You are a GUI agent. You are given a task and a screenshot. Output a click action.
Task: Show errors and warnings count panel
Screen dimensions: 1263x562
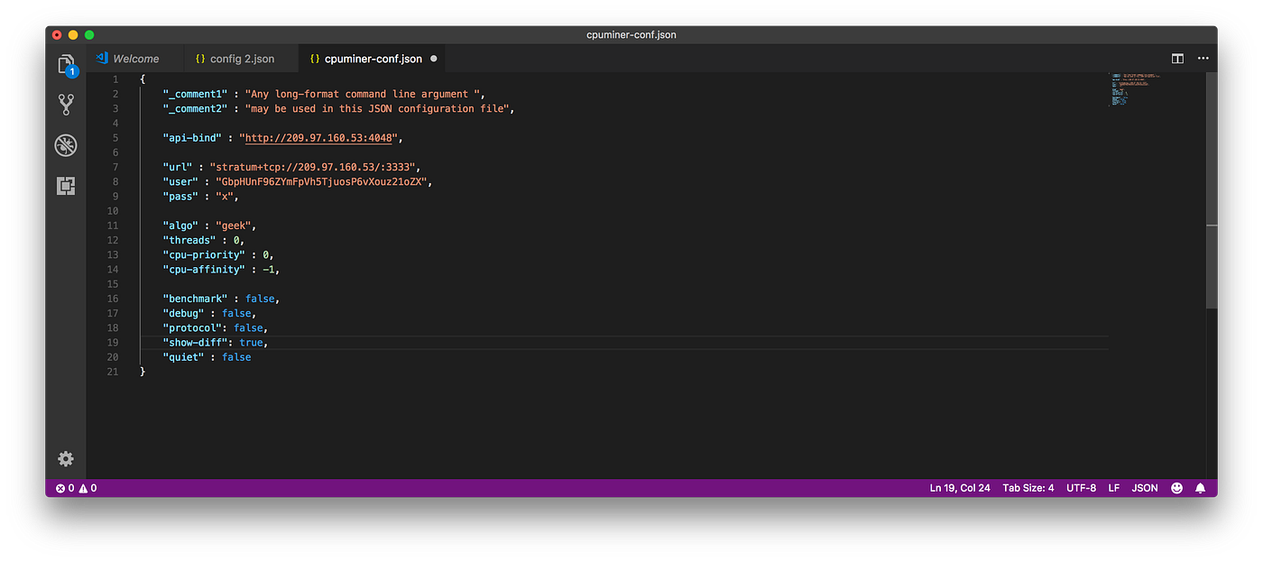point(77,488)
